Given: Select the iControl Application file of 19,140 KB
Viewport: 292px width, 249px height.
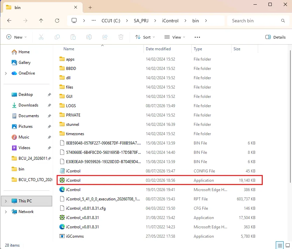Looking at the screenshot, I should pos(160,180).
